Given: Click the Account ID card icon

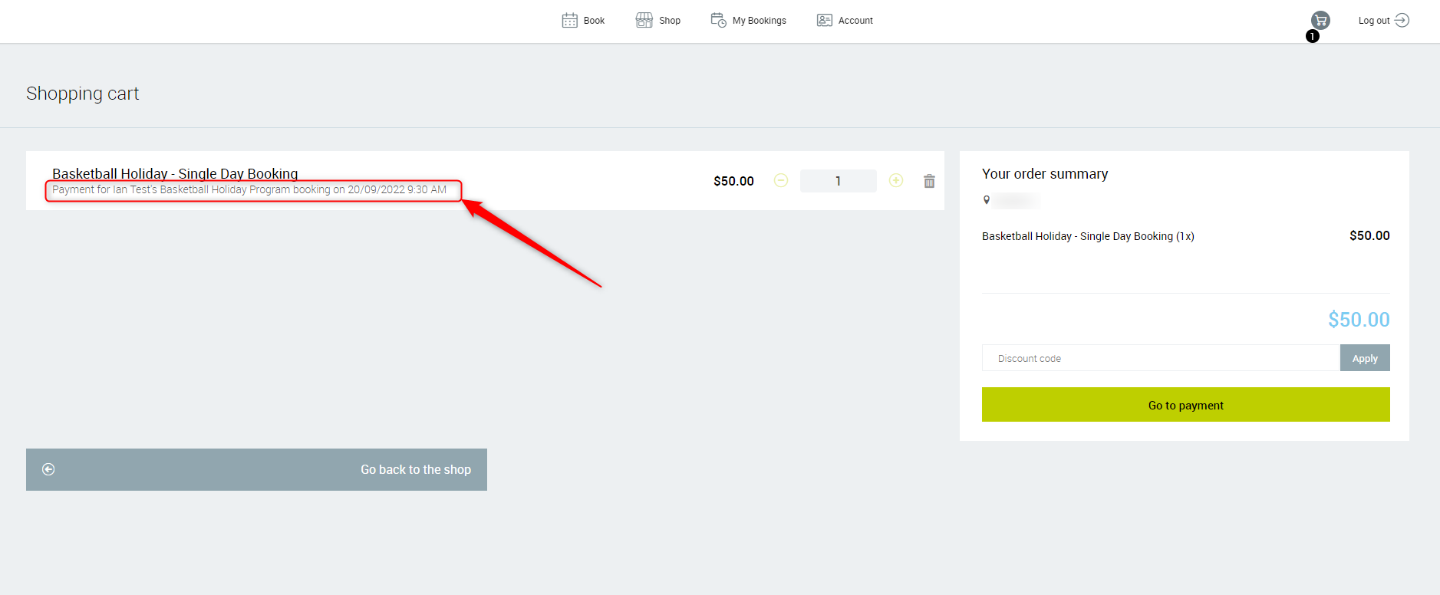Looking at the screenshot, I should pyautogui.click(x=825, y=21).
